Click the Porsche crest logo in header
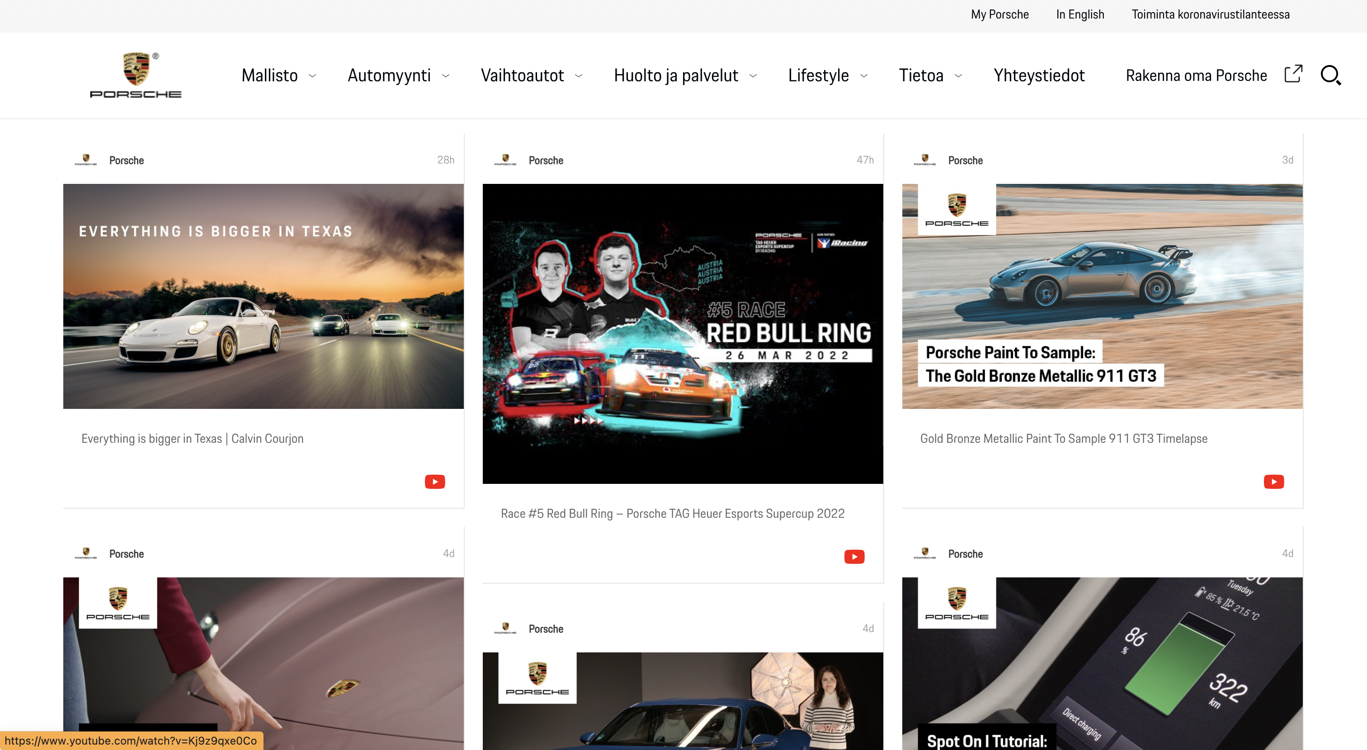Screen dimensions: 1367x750 coord(136,75)
